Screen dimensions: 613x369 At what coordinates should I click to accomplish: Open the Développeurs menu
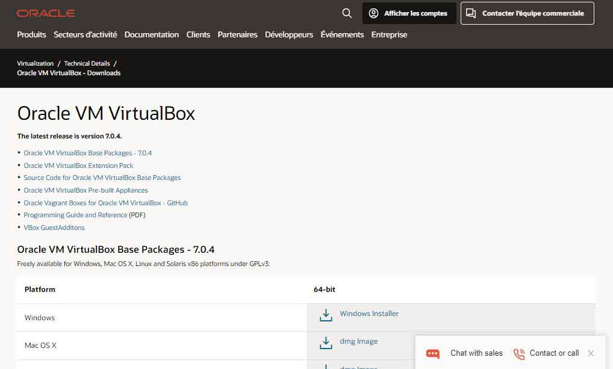tap(289, 34)
